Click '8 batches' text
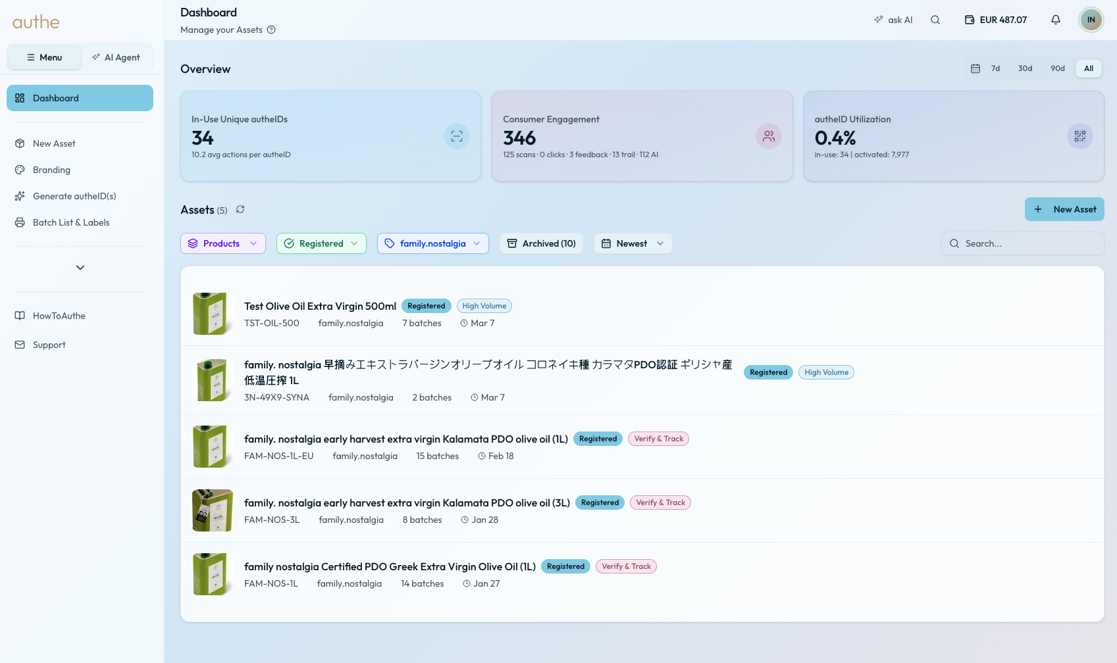This screenshot has height=663, width=1117. coord(423,520)
